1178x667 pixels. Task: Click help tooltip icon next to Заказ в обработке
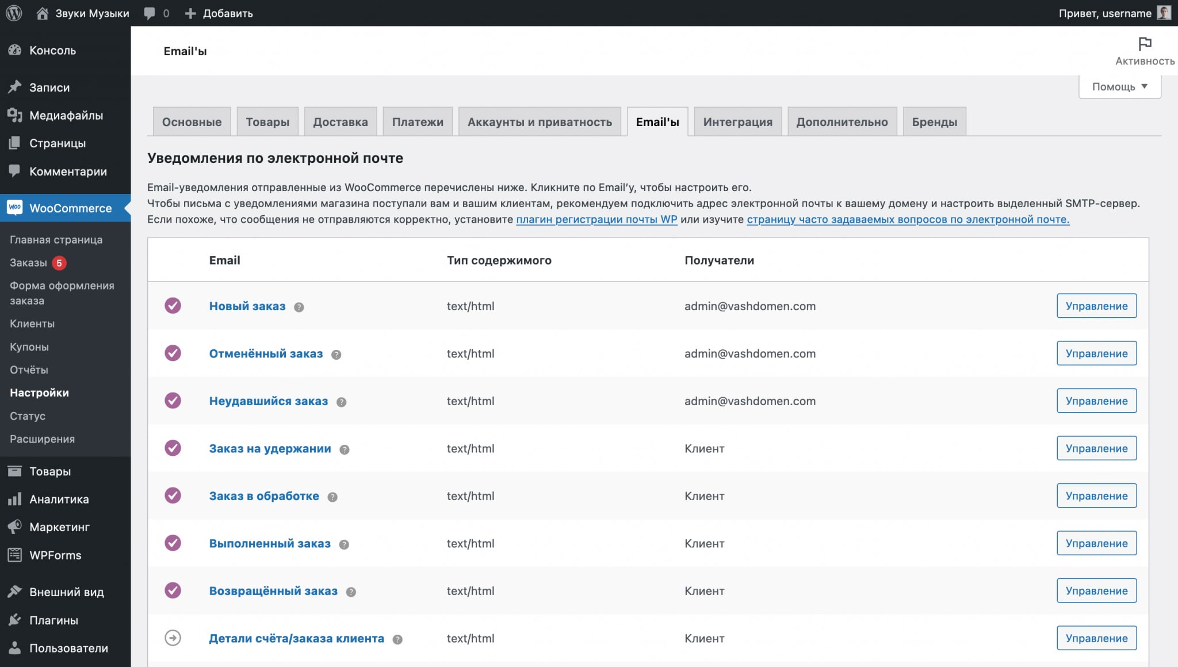(x=332, y=497)
